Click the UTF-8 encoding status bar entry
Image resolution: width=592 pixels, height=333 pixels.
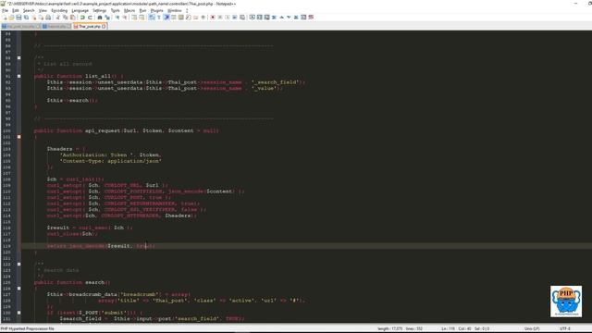[565, 329]
